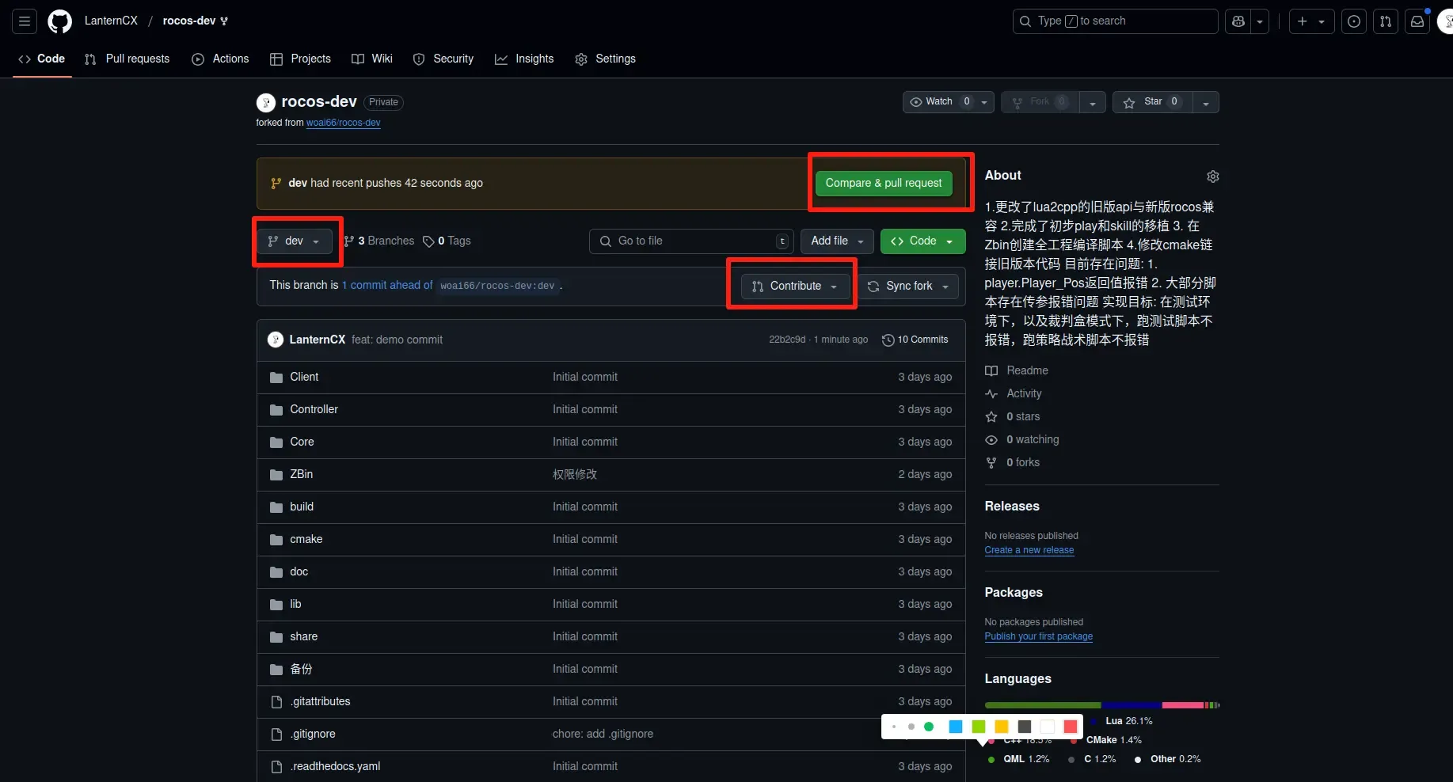Pick the yellow annotation color swatch
Screen dimensions: 1453x782
pyautogui.click(x=1002, y=727)
